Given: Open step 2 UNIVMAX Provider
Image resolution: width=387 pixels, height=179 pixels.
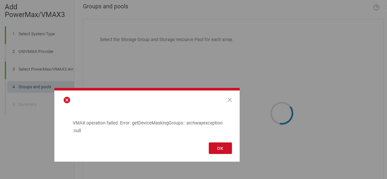Looking at the screenshot, I should (36, 51).
